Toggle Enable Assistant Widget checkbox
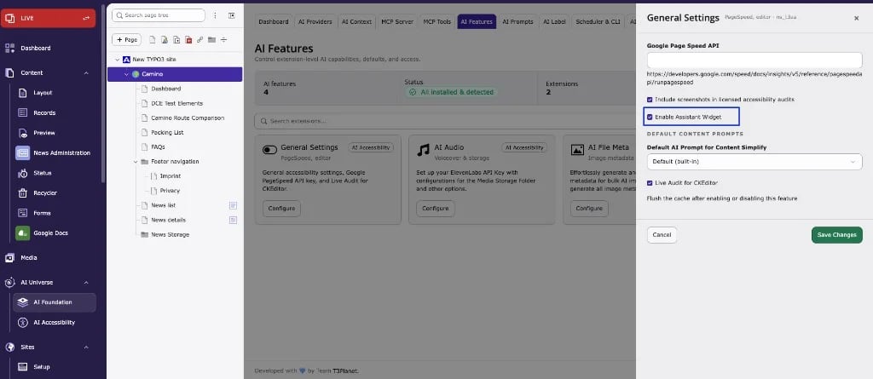 pyautogui.click(x=650, y=118)
